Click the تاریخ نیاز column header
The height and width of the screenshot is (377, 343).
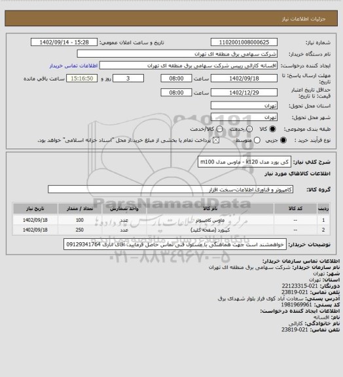(35, 208)
